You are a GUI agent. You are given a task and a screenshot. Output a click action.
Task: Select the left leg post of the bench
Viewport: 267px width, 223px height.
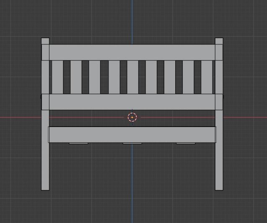(x=45, y=114)
